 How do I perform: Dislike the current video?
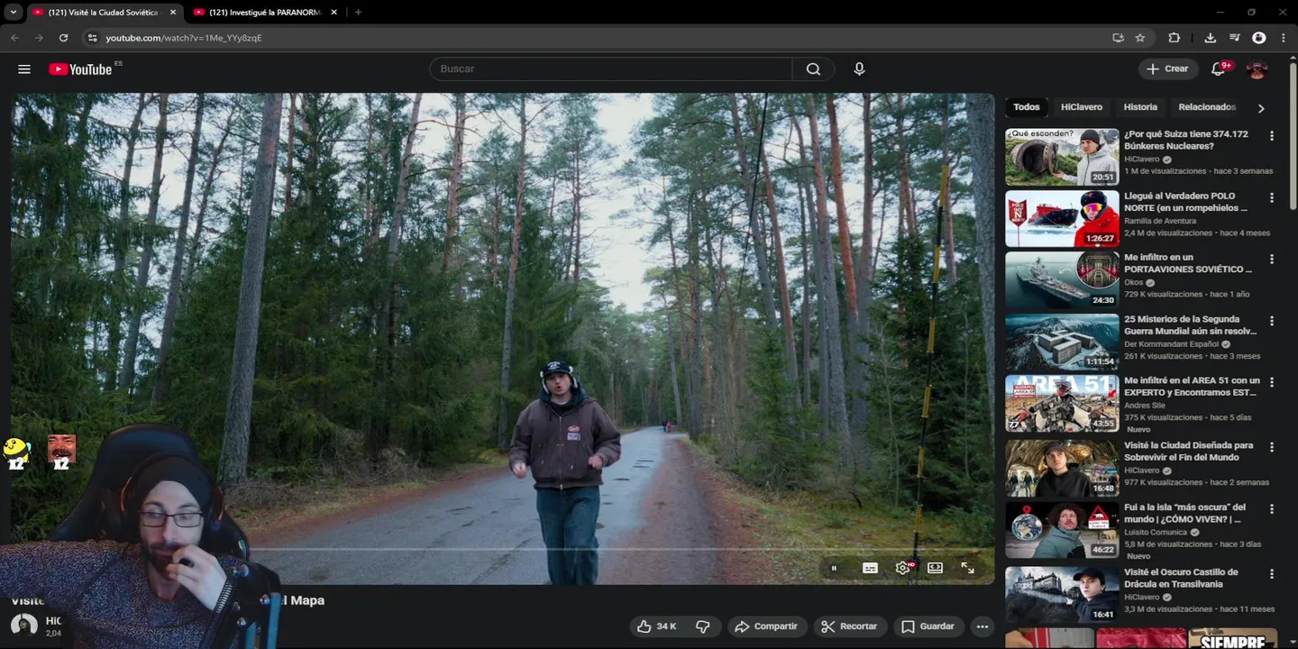tap(703, 626)
